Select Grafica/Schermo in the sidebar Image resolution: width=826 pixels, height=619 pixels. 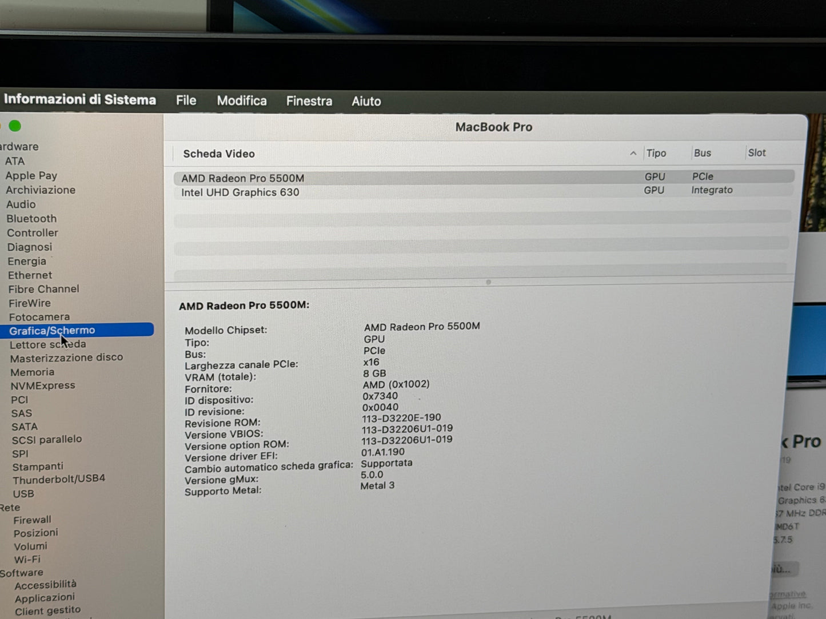pos(77,330)
